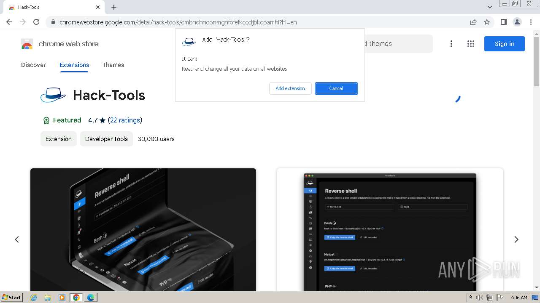Select the Extensions tab

click(74, 65)
